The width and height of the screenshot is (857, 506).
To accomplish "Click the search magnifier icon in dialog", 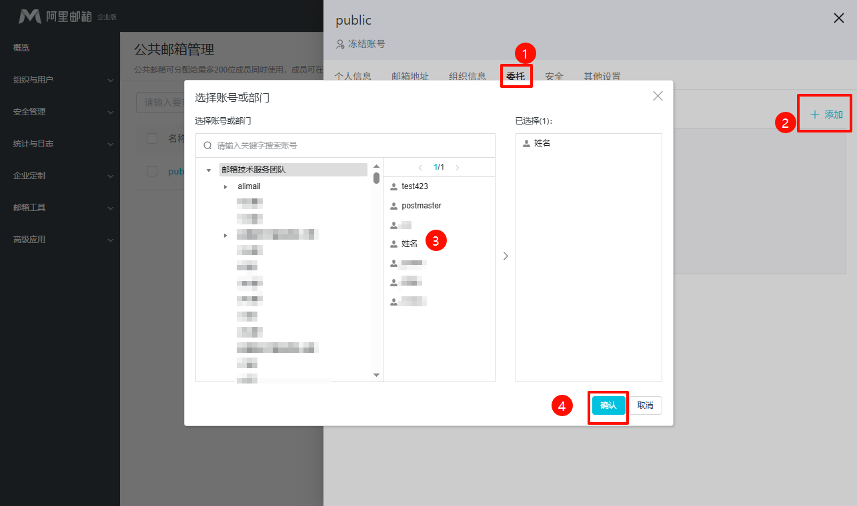I will (x=208, y=146).
